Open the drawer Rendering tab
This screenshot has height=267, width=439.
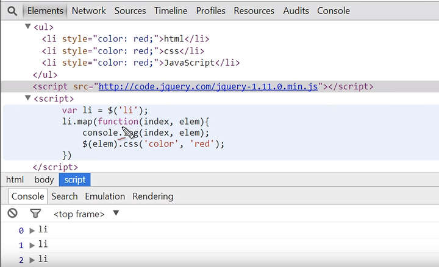pyautogui.click(x=153, y=196)
